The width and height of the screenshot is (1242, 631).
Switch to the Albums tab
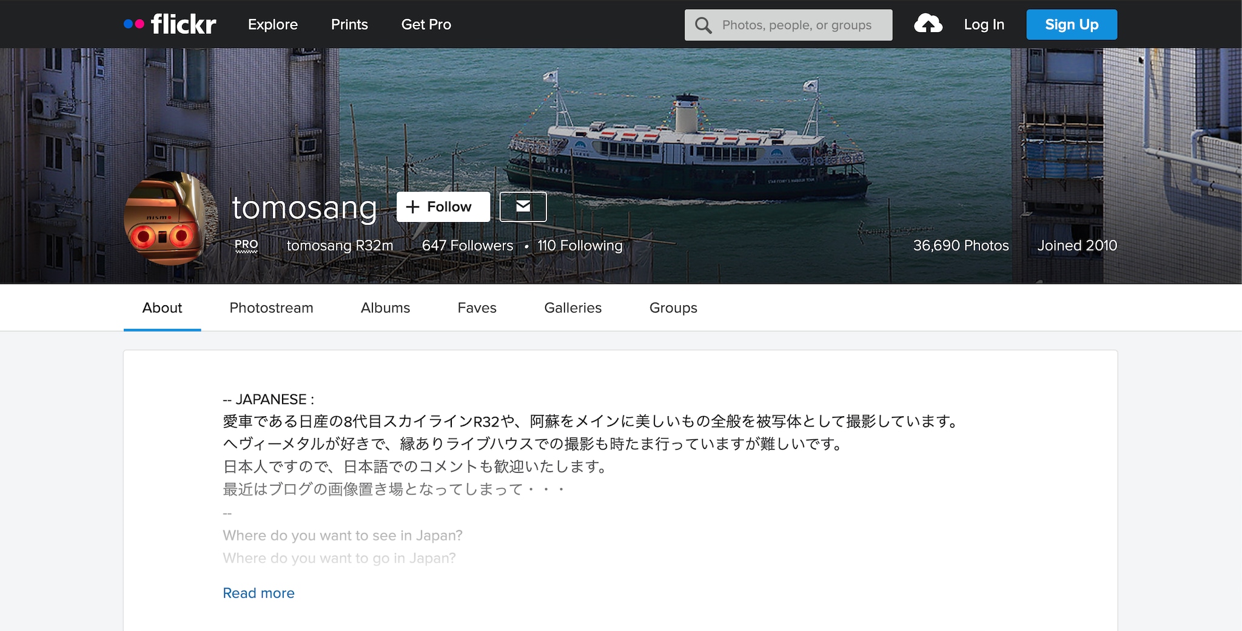click(x=385, y=308)
